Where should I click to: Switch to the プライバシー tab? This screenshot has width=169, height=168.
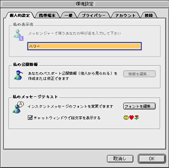pos(94,15)
